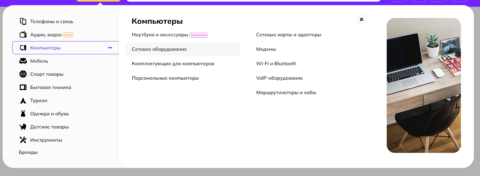This screenshot has height=176, width=480.
Task: Open Ноутбуки и аксессуары subcategory
Action: 160,35
